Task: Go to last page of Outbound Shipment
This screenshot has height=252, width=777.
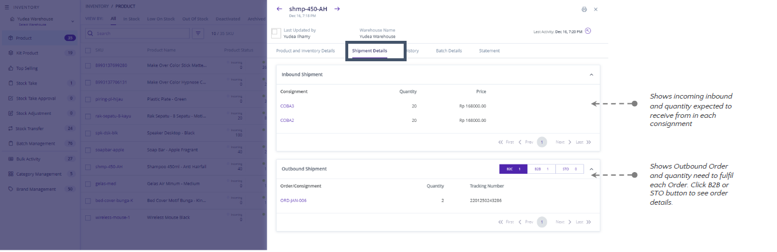Action: (x=584, y=222)
